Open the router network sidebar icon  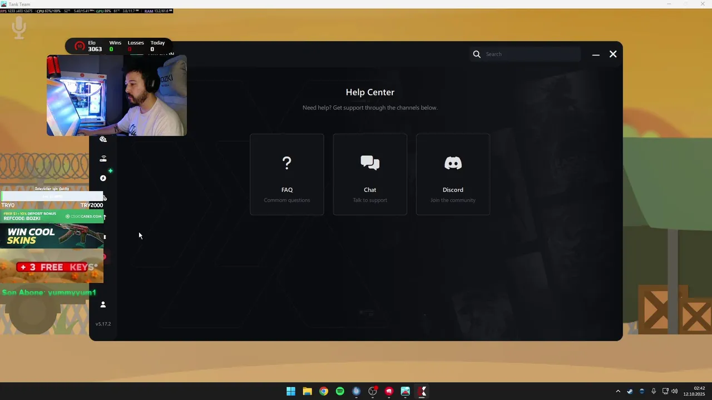[103, 159]
